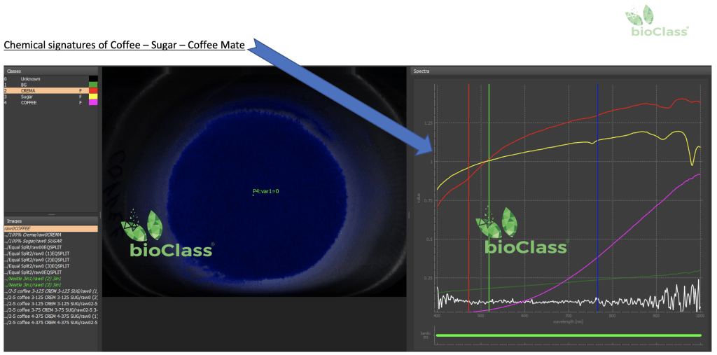717x355 pixels.
Task: Open the magenta COFFEE class color swatch
Action: pyautogui.click(x=93, y=102)
